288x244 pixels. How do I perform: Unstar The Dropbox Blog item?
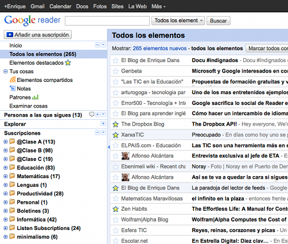click(115, 124)
